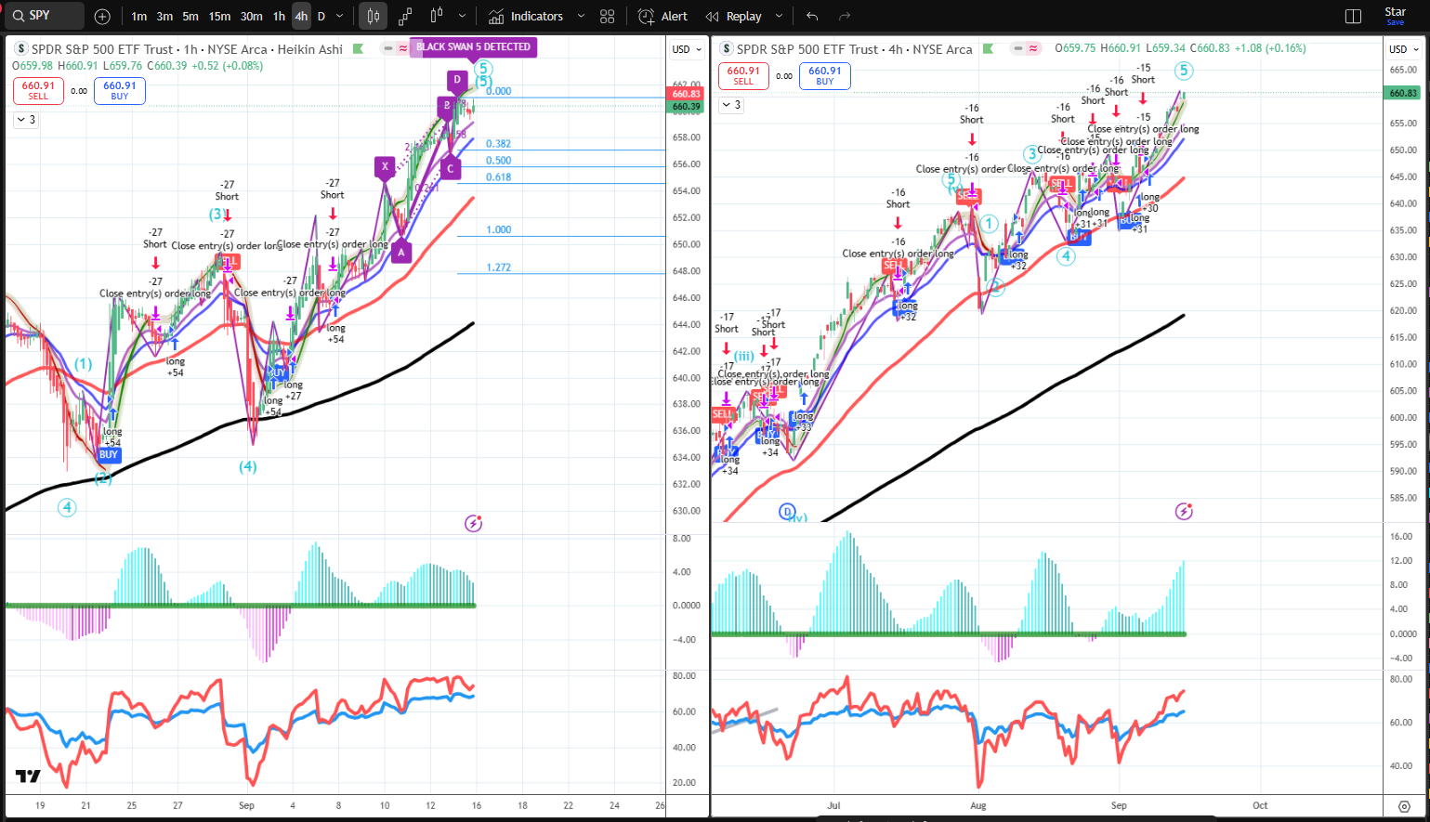Toggle the 4h chart pink wave indicator pill
Screen dimensions: 1430x822
tap(1033, 48)
